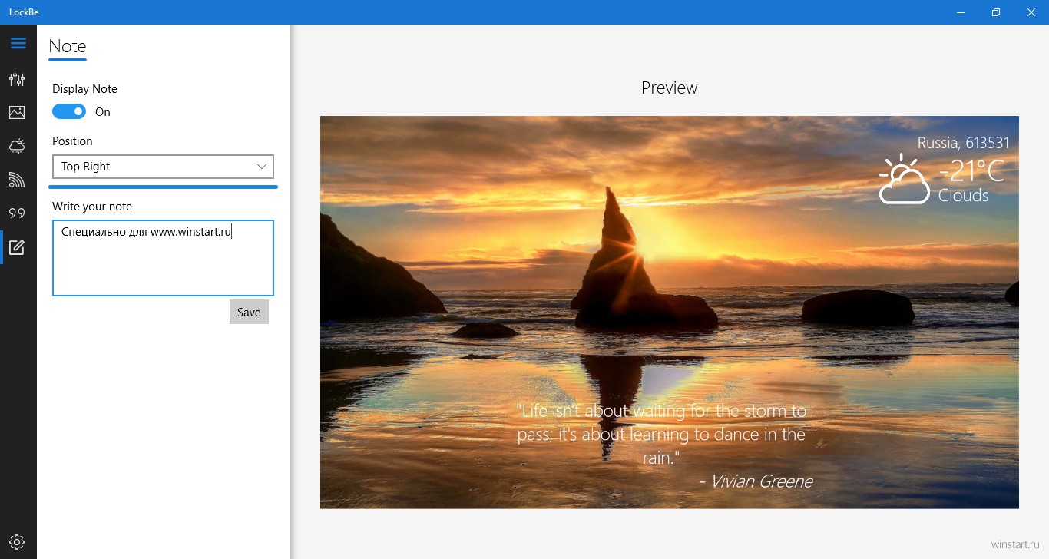The height and width of the screenshot is (559, 1049).
Task: Go to the background image section
Action: click(17, 113)
